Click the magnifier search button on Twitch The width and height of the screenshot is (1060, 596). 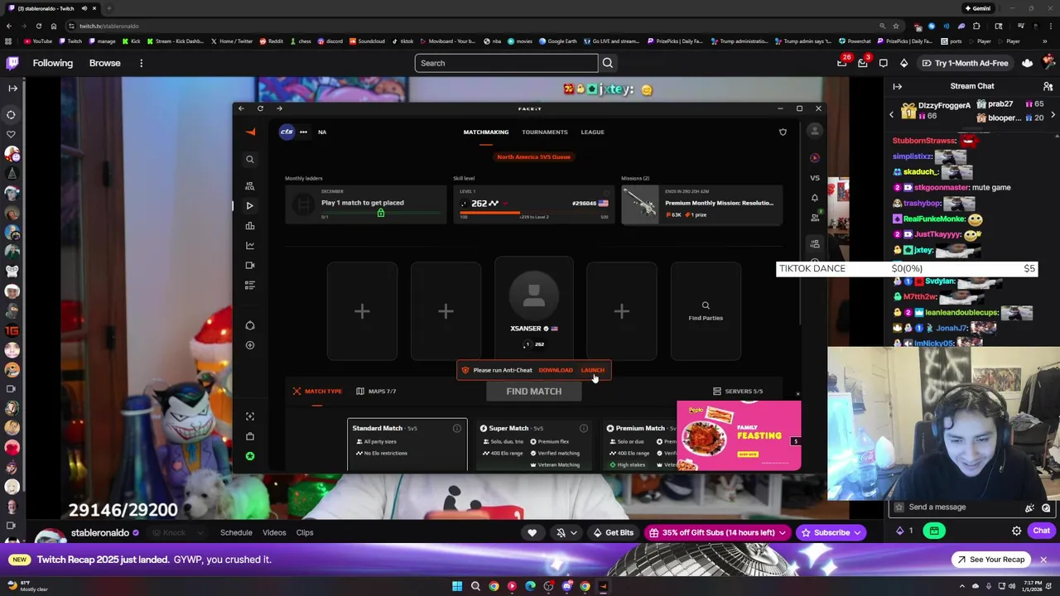[608, 63]
